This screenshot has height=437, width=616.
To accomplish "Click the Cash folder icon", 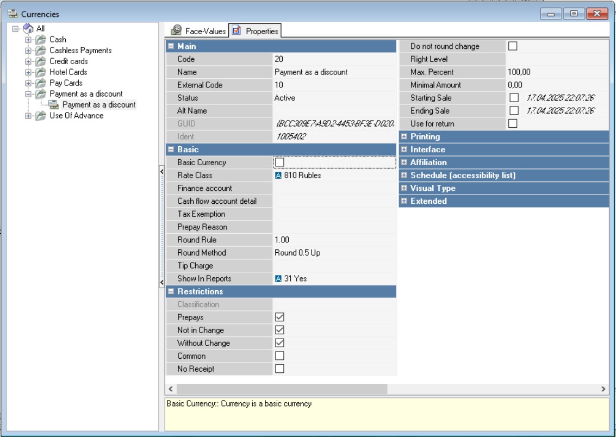I will [41, 40].
